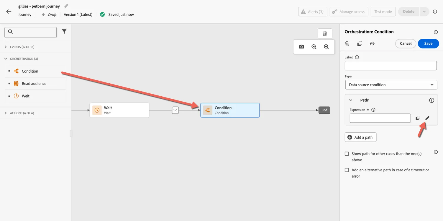443x221 pixels.
Task: Enable show path for other cases
Action: 347,154
